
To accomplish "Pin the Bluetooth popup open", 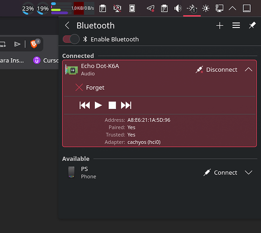I will click(x=252, y=26).
